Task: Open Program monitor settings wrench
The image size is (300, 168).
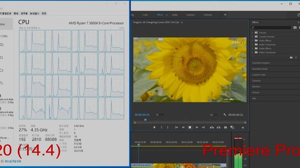Action: [x=225, y=115]
